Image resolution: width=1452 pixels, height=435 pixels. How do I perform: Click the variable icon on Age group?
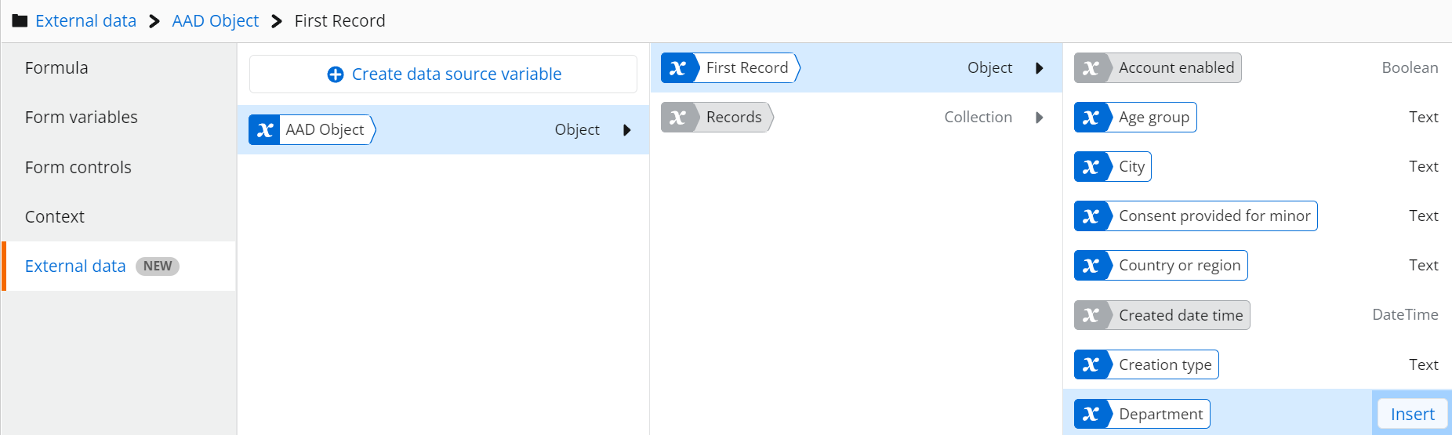point(1091,118)
